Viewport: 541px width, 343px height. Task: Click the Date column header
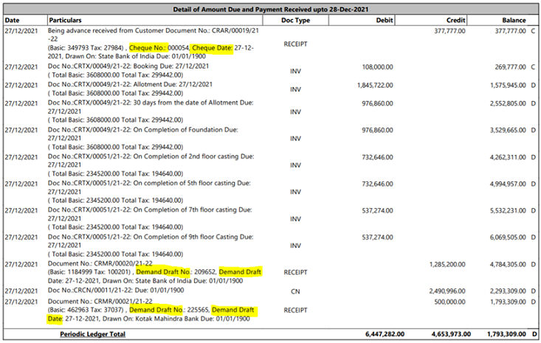[x=13, y=21]
